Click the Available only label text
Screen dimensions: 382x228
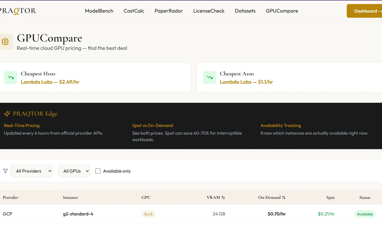pos(117,171)
